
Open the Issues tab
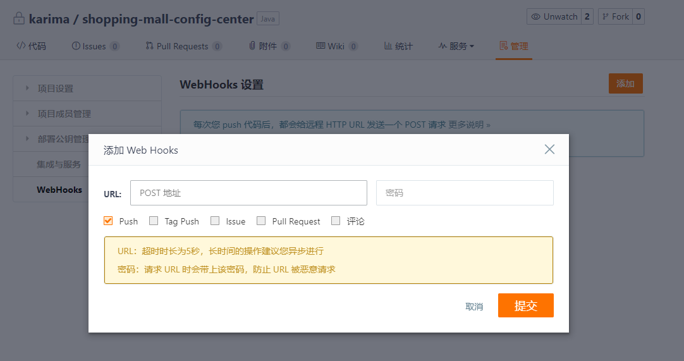coord(95,46)
